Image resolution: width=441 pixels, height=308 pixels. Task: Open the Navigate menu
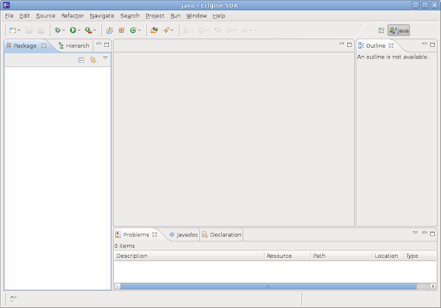coord(102,16)
